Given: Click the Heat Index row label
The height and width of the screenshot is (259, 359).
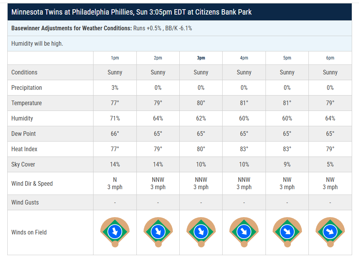Looking at the screenshot, I should click(x=25, y=149).
